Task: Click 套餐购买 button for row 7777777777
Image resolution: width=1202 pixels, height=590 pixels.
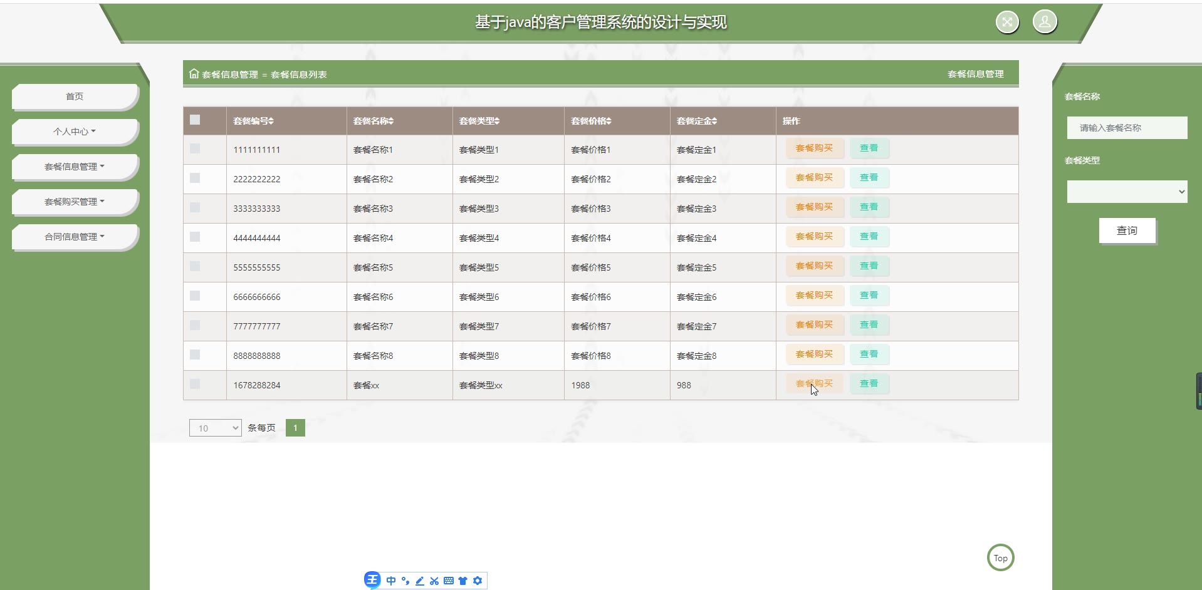Action: [x=814, y=325]
